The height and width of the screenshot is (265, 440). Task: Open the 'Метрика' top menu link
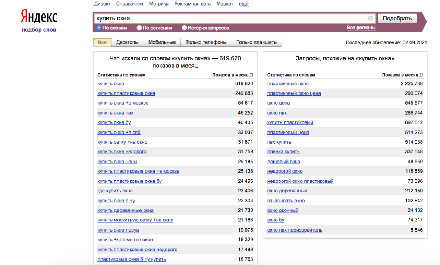point(159,4)
